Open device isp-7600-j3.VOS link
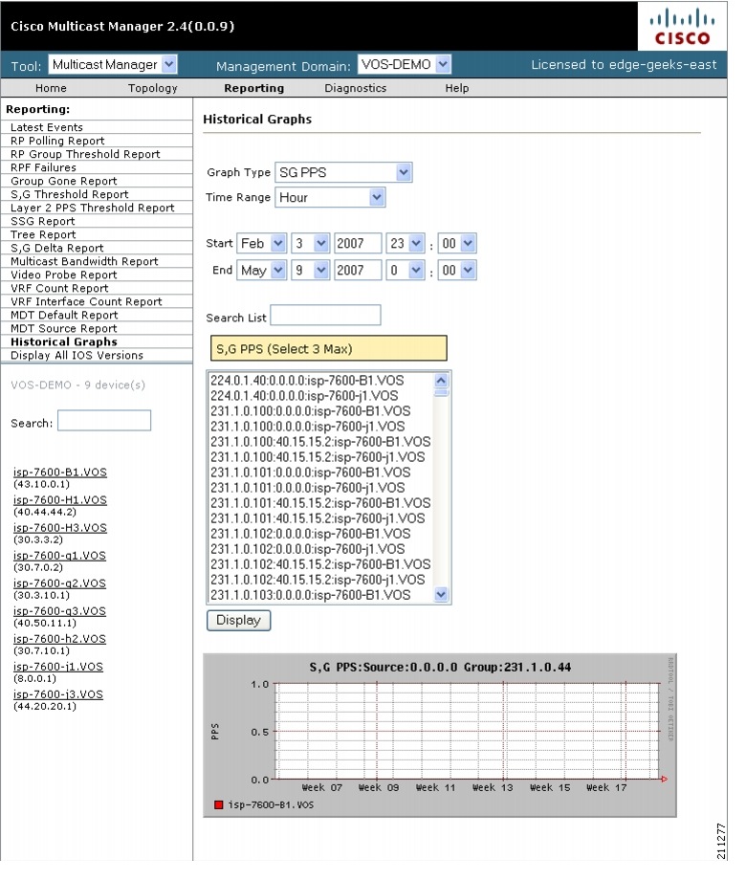Viewport: 746px width, 880px height. (x=58, y=694)
